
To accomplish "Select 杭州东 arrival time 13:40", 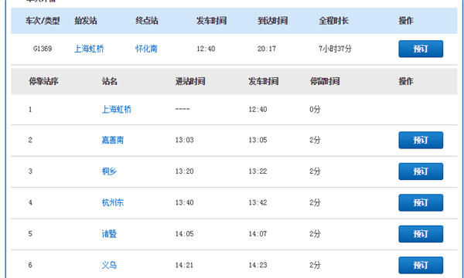I will tap(184, 202).
